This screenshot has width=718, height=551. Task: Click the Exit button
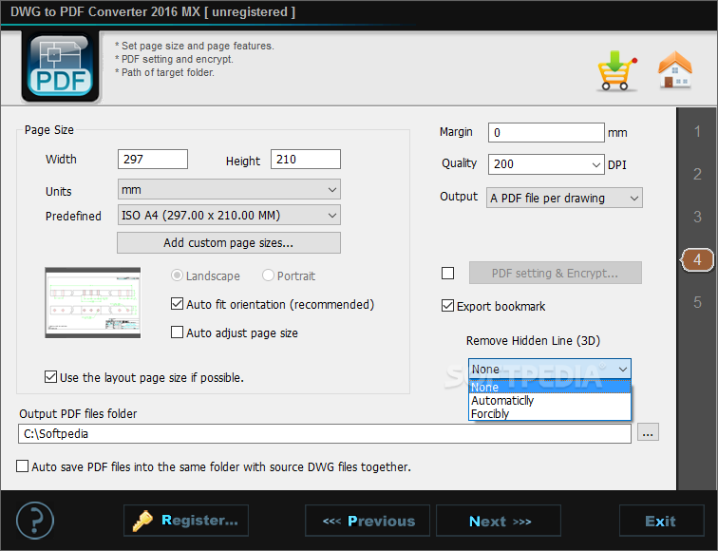click(x=661, y=521)
